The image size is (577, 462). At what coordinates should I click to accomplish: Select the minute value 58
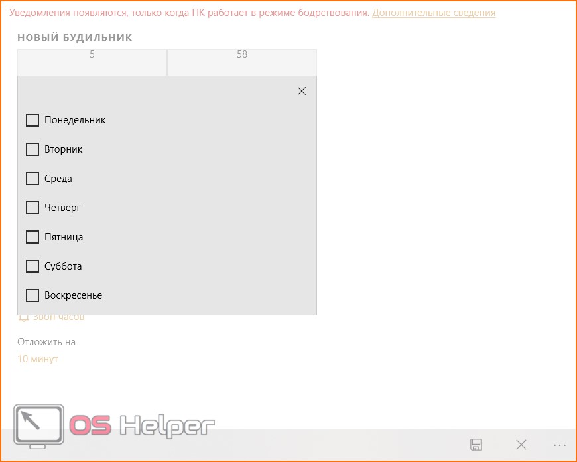(242, 54)
